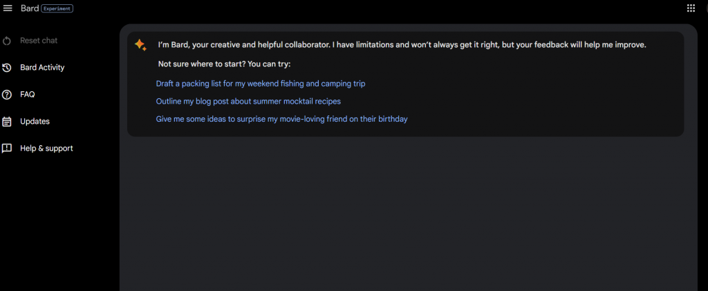Click the Updates calendar icon

pos(7,122)
